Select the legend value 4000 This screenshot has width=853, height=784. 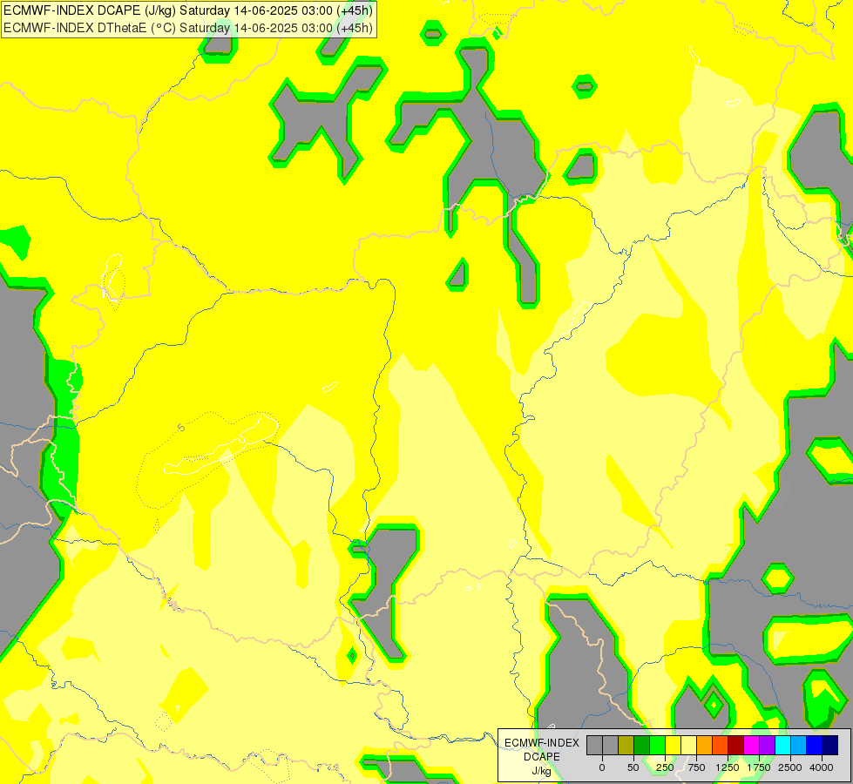coord(822,767)
